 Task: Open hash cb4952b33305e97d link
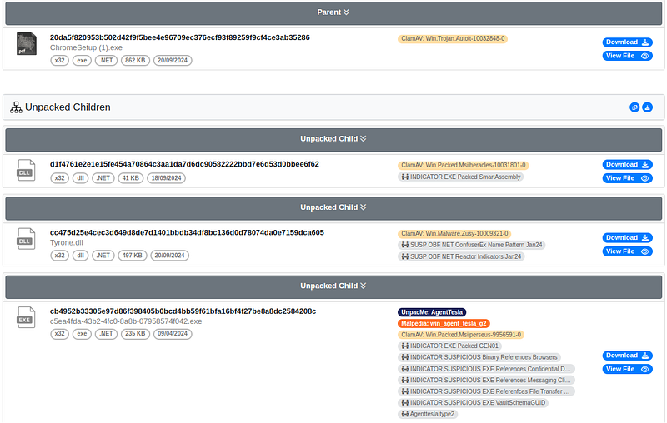(183, 311)
